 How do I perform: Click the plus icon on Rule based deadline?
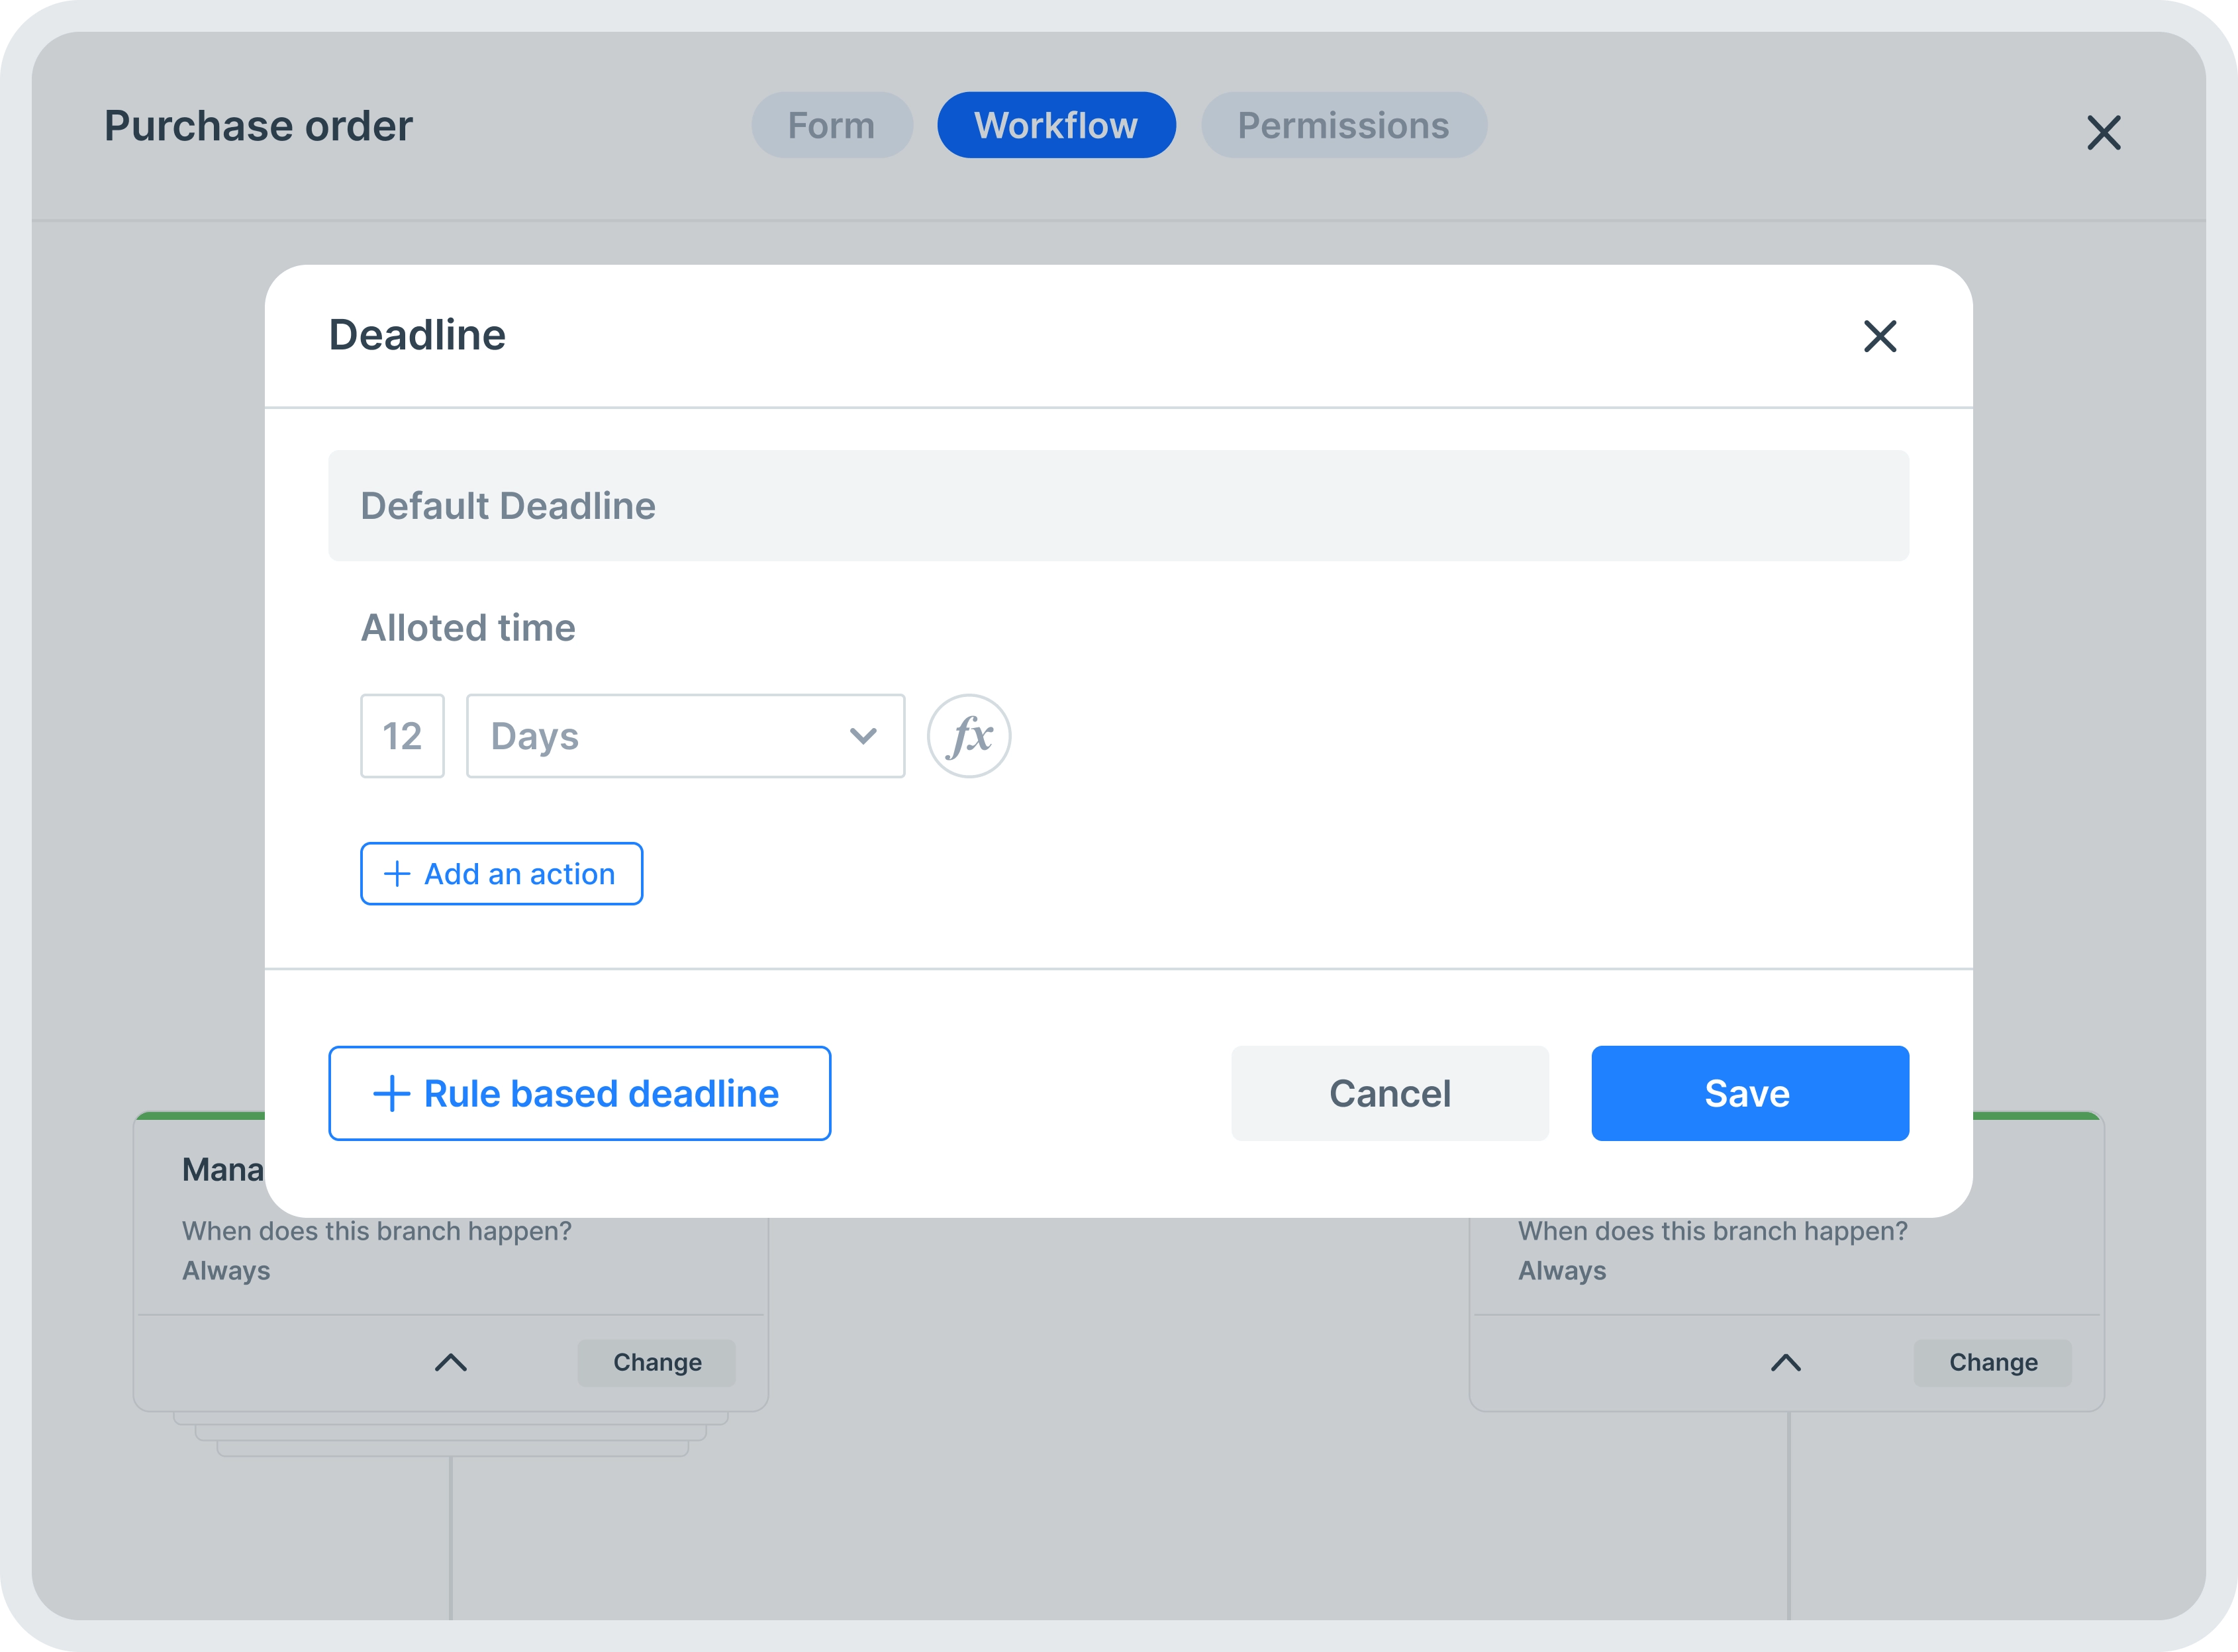point(391,1093)
